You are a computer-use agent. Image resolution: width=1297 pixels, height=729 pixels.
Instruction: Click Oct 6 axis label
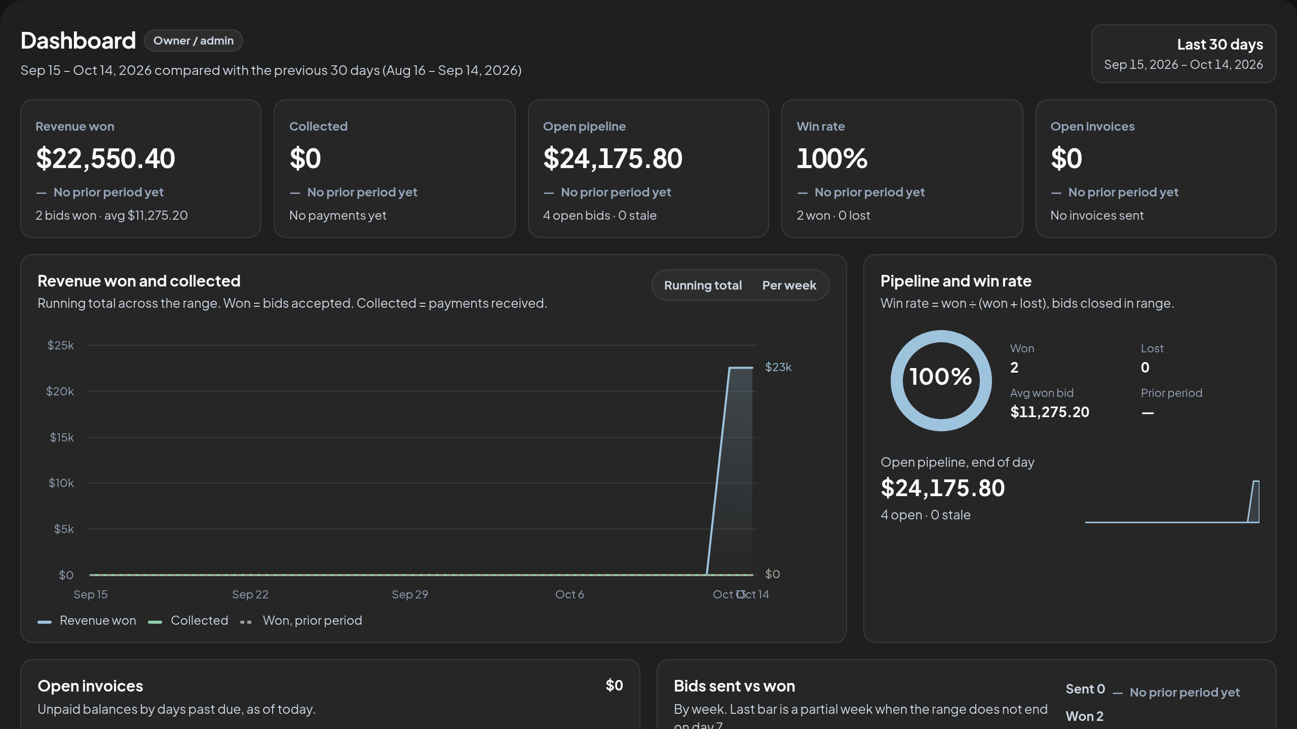coord(569,595)
